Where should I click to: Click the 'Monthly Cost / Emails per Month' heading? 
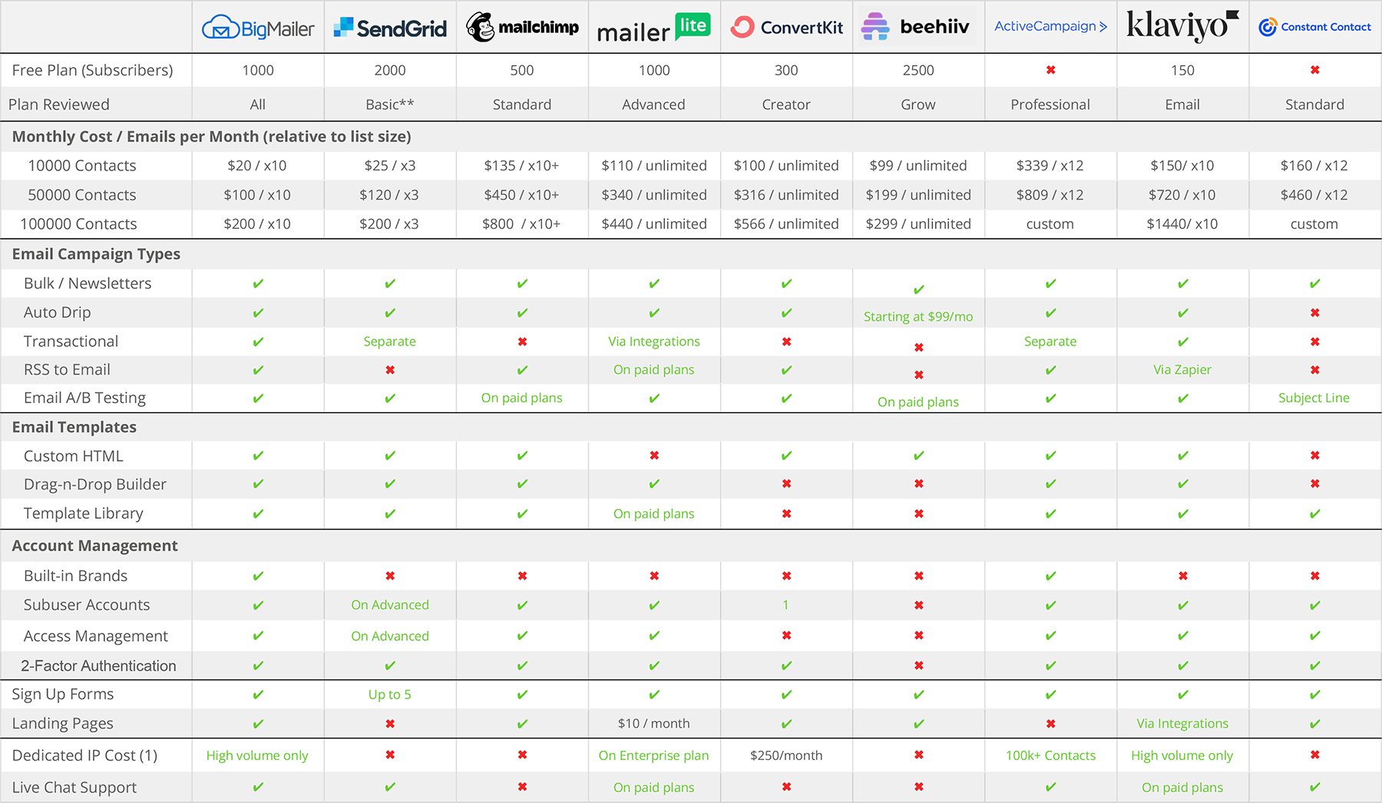coord(212,137)
